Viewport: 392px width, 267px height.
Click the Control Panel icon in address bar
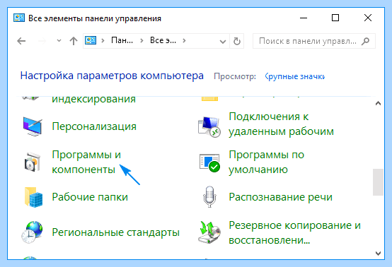[91, 40]
